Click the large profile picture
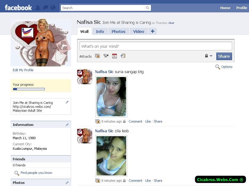Screen dimensions: 249x186 [41, 43]
